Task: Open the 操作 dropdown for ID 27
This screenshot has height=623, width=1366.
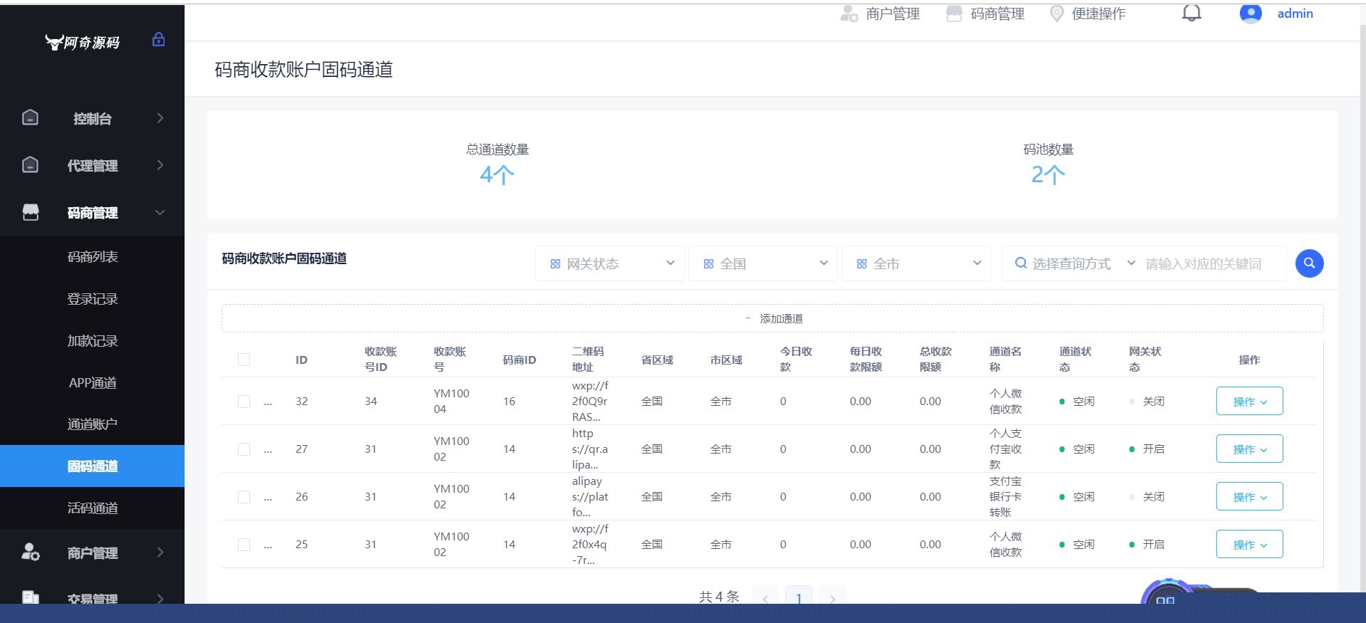Action: point(1249,449)
